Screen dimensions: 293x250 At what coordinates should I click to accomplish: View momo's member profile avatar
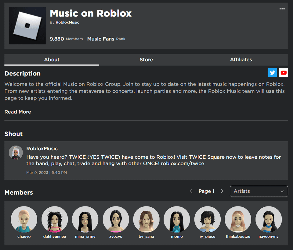pos(177,219)
